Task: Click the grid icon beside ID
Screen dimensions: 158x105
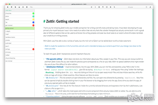Action: tap(111, 7)
